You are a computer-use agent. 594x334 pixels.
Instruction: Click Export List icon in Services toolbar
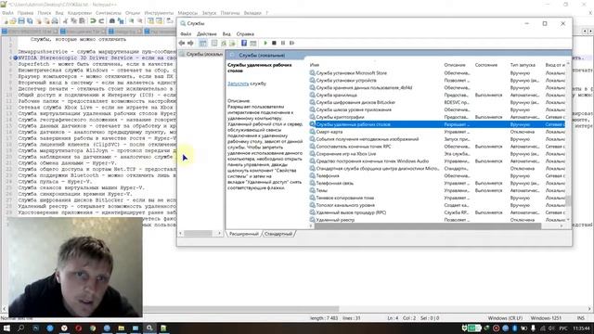click(232, 44)
